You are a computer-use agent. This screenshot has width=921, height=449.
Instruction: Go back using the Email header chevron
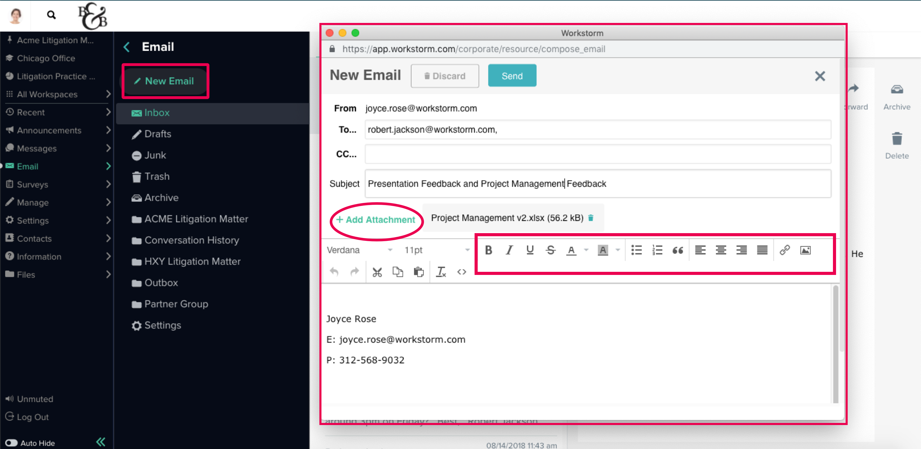127,47
